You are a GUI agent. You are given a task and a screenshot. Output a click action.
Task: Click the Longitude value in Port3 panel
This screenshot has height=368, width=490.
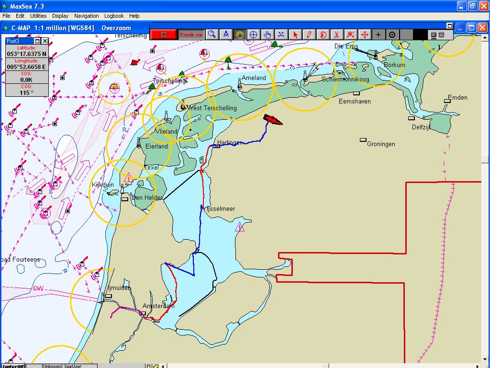point(27,67)
